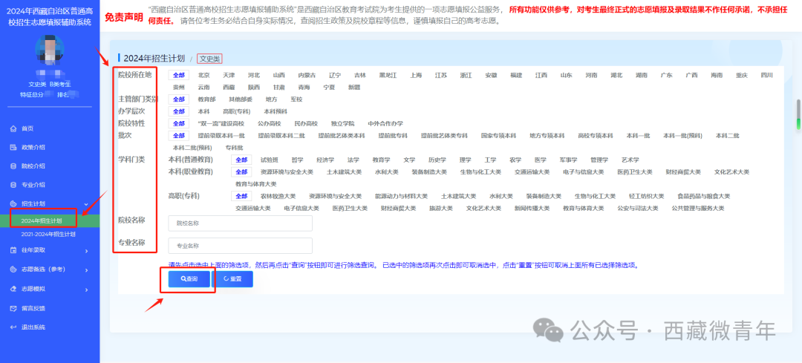The image size is (802, 363).
Task: Select batch 国家专项本科
Action: click(498, 136)
